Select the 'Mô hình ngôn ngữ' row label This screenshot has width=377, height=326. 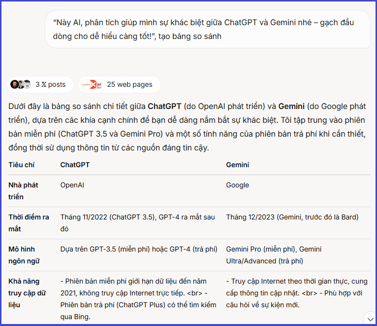pyautogui.click(x=24, y=255)
